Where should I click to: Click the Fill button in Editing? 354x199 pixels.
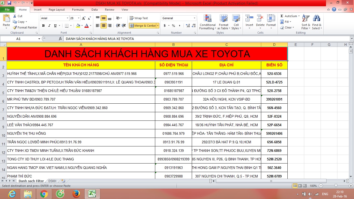[x=286, y=22]
